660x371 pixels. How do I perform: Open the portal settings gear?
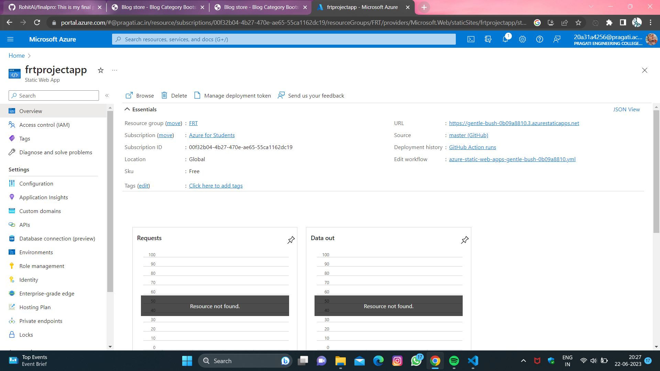522,39
